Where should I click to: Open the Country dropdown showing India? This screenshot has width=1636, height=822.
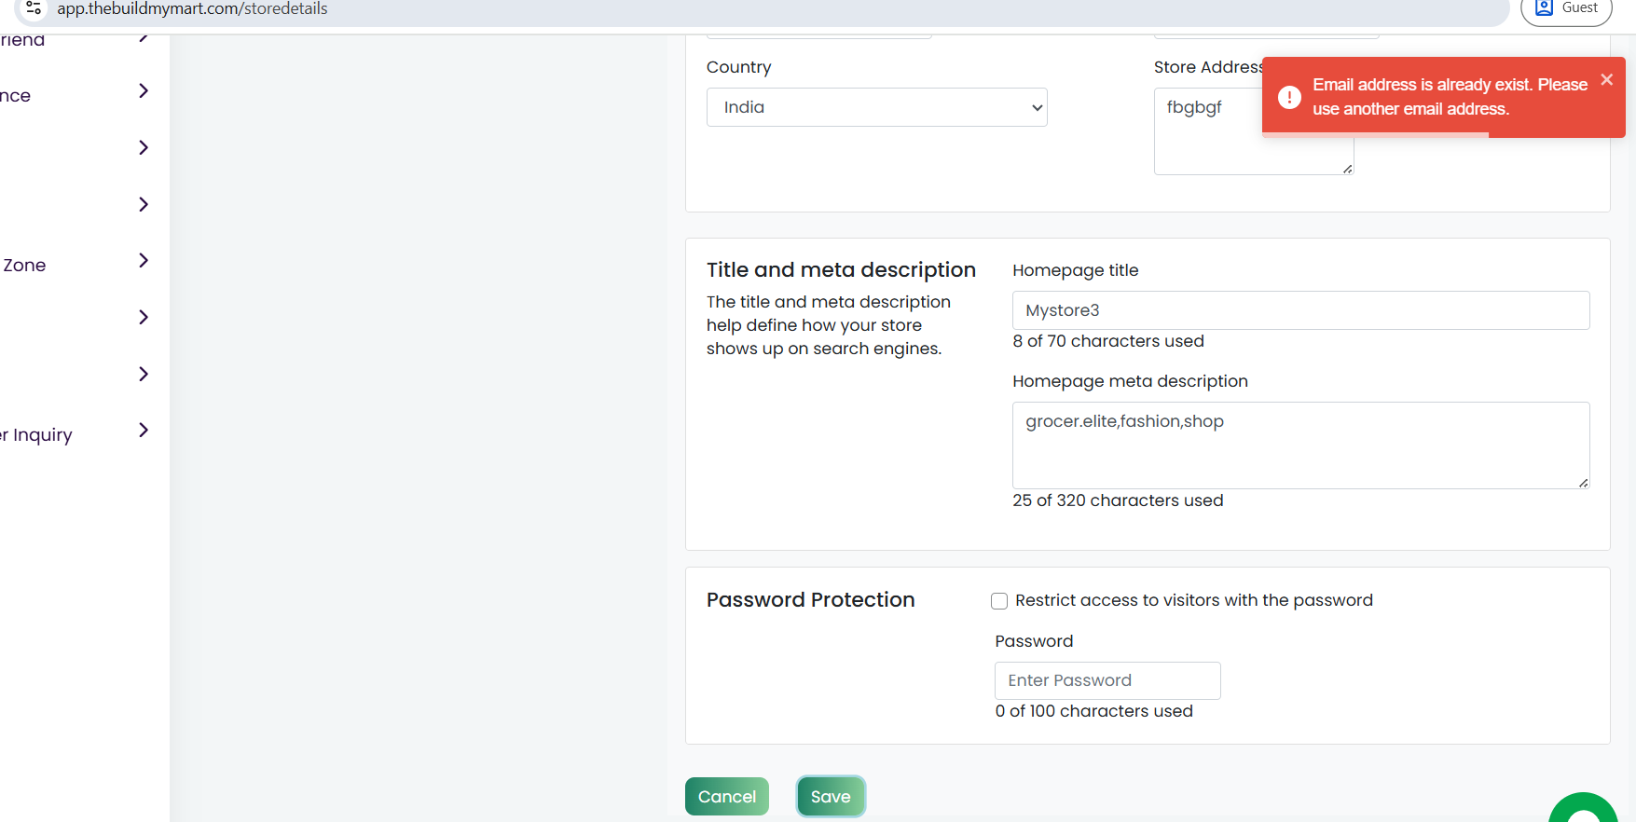click(x=876, y=107)
